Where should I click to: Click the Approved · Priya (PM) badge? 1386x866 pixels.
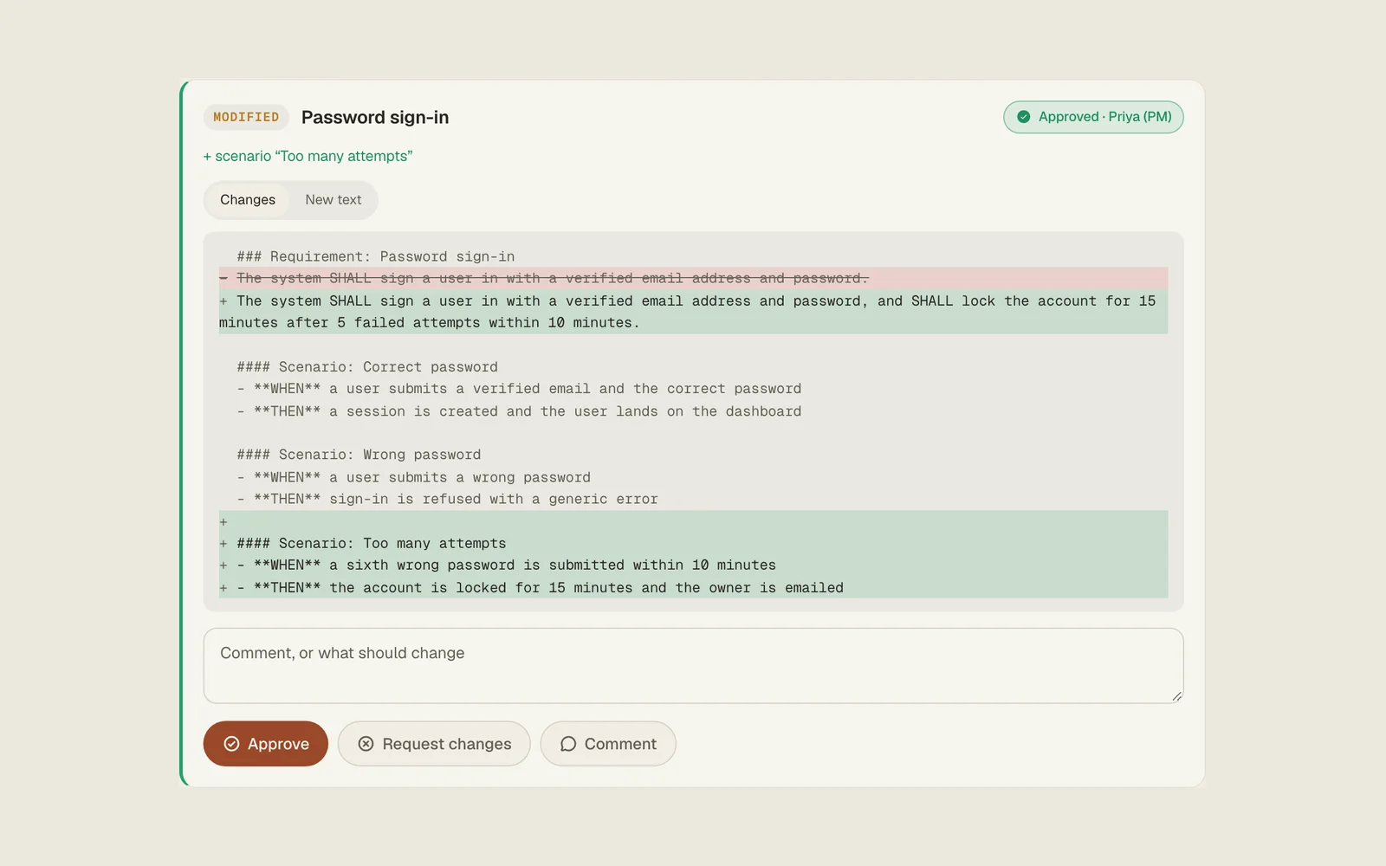tap(1093, 117)
